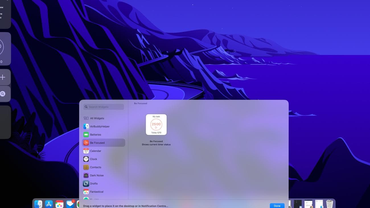Screen dimensions: 370x208
Task: Select the Dark Noise app icon
Action: (x=86, y=175)
